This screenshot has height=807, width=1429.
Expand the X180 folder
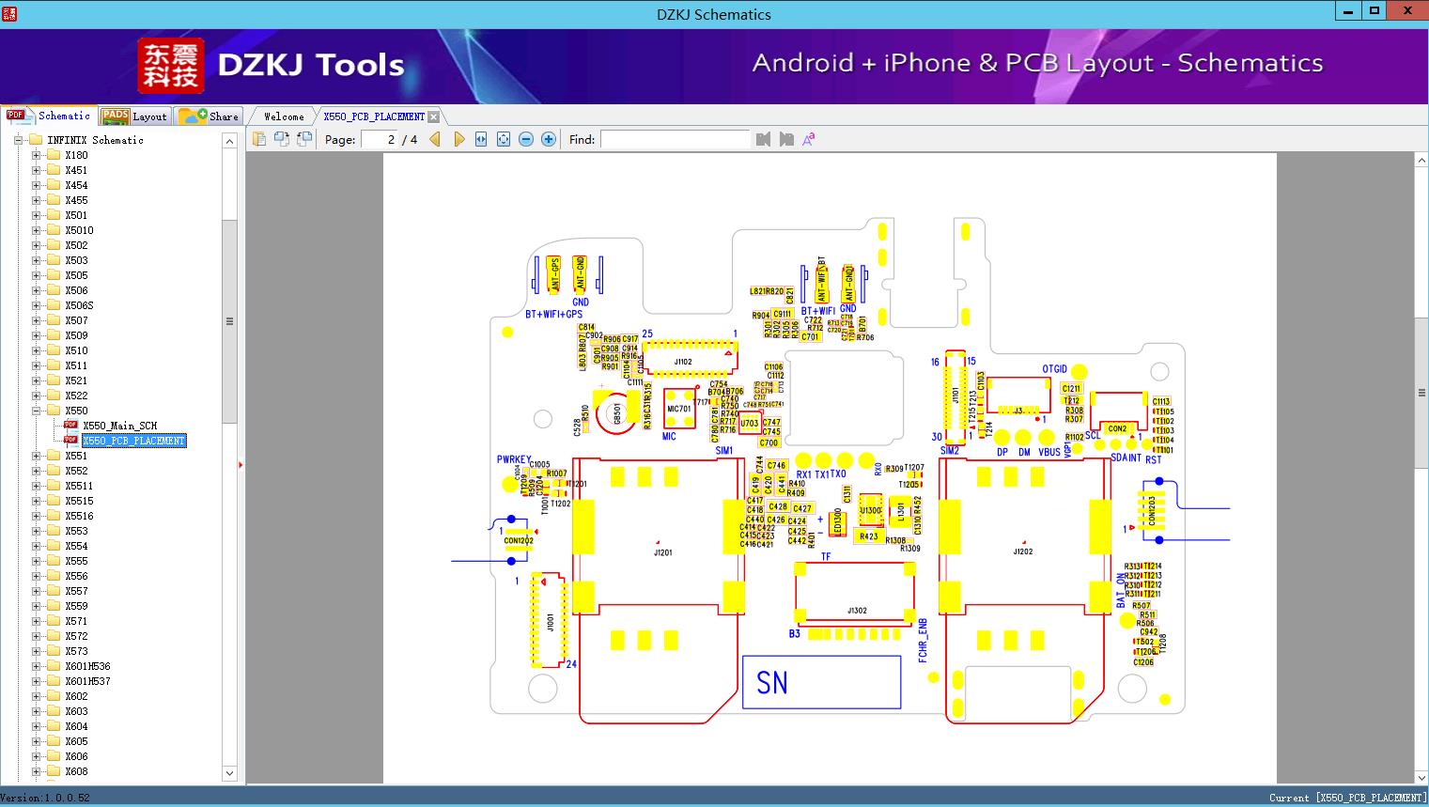click(37, 155)
